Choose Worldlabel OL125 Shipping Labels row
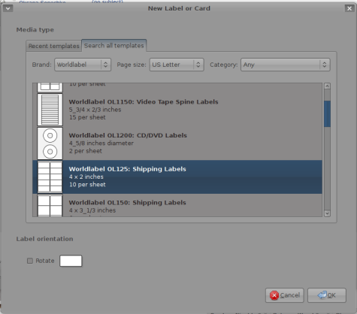 [x=177, y=177]
